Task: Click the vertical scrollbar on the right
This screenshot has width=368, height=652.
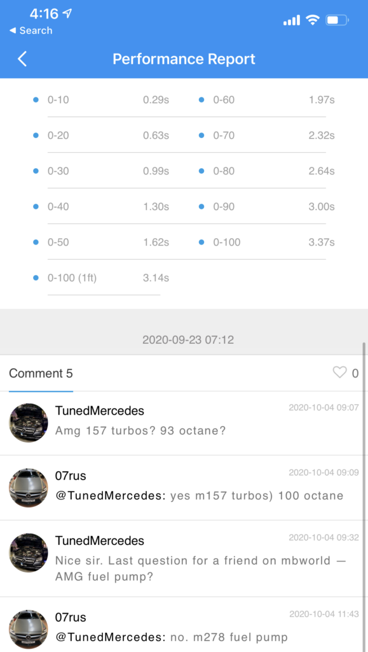Action: [364, 497]
